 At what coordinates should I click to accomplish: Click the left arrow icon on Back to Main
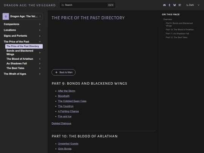(x=56, y=72)
